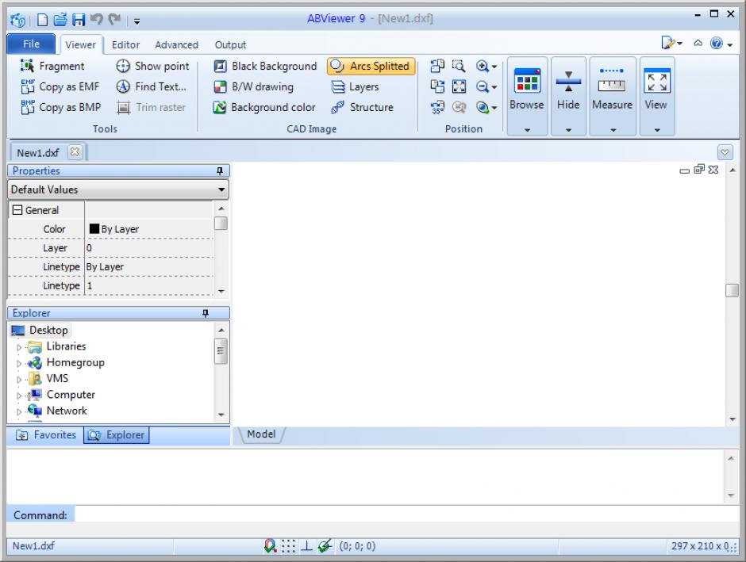The height and width of the screenshot is (562, 746).
Task: Click the Fit drawing to window icon
Action: [x=459, y=86]
